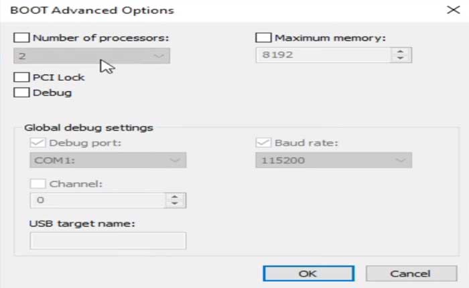Toggle the Baud rate checkbox
469x288 pixels.
click(x=263, y=143)
